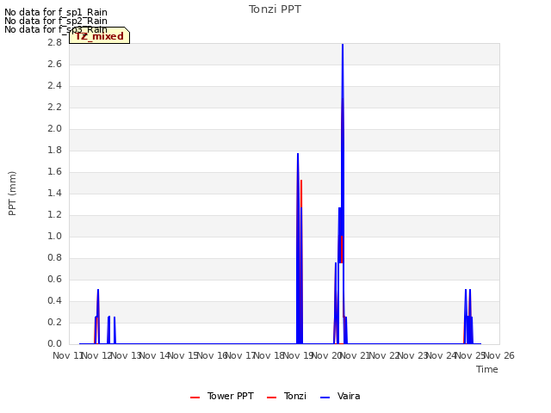
Task: Click the red Tower PPT legend swatch
Action: [x=195, y=398]
